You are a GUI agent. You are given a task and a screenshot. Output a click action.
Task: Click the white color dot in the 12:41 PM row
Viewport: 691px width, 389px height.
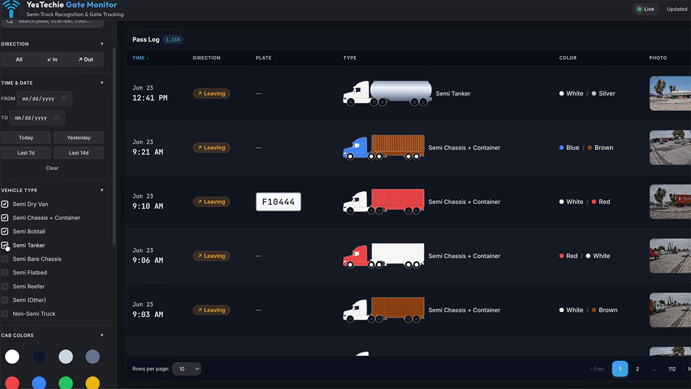pyautogui.click(x=561, y=93)
